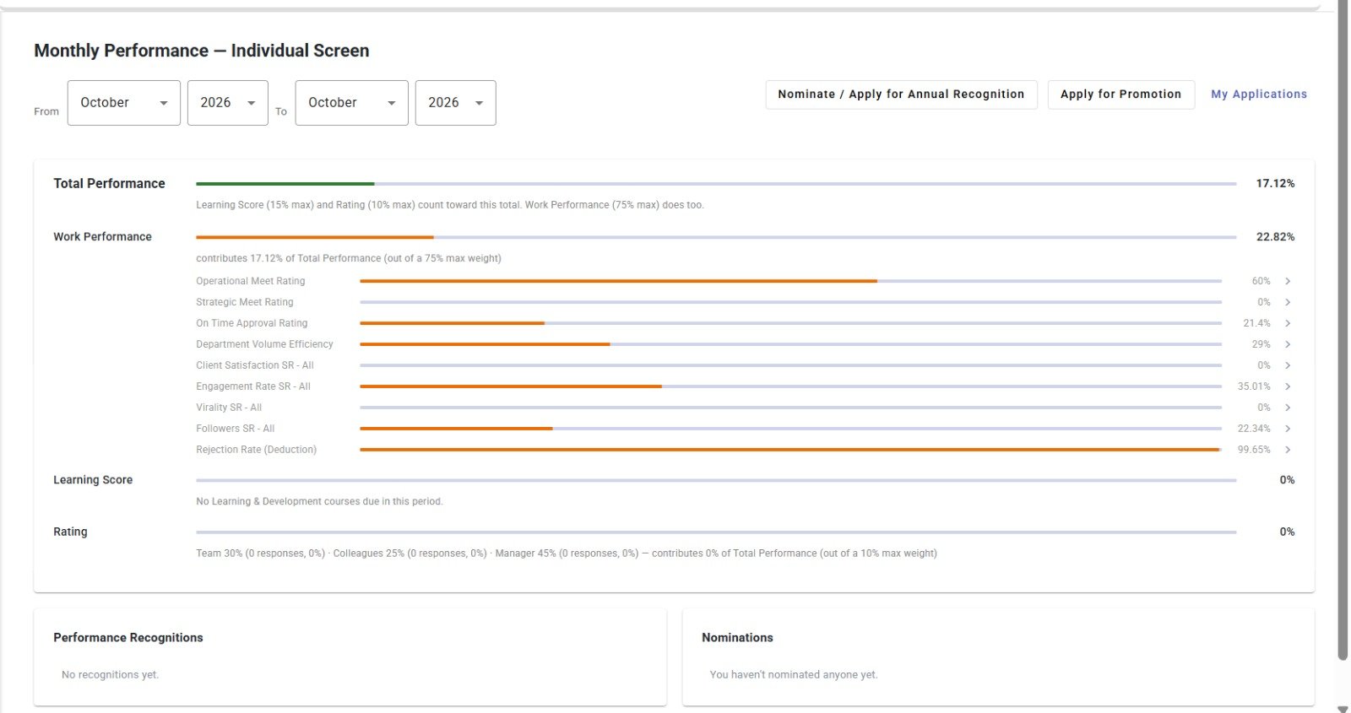Open the To year dropdown showing 2026
This screenshot has height=713, width=1351.
point(455,103)
